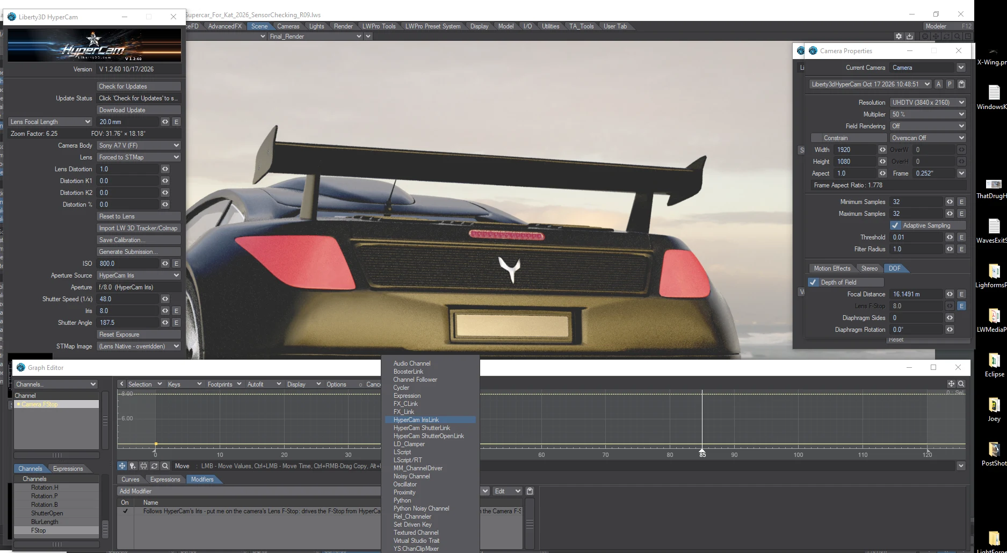Select the Zoom magnifier tool beside Move label
1007x553 pixels.
click(x=165, y=466)
